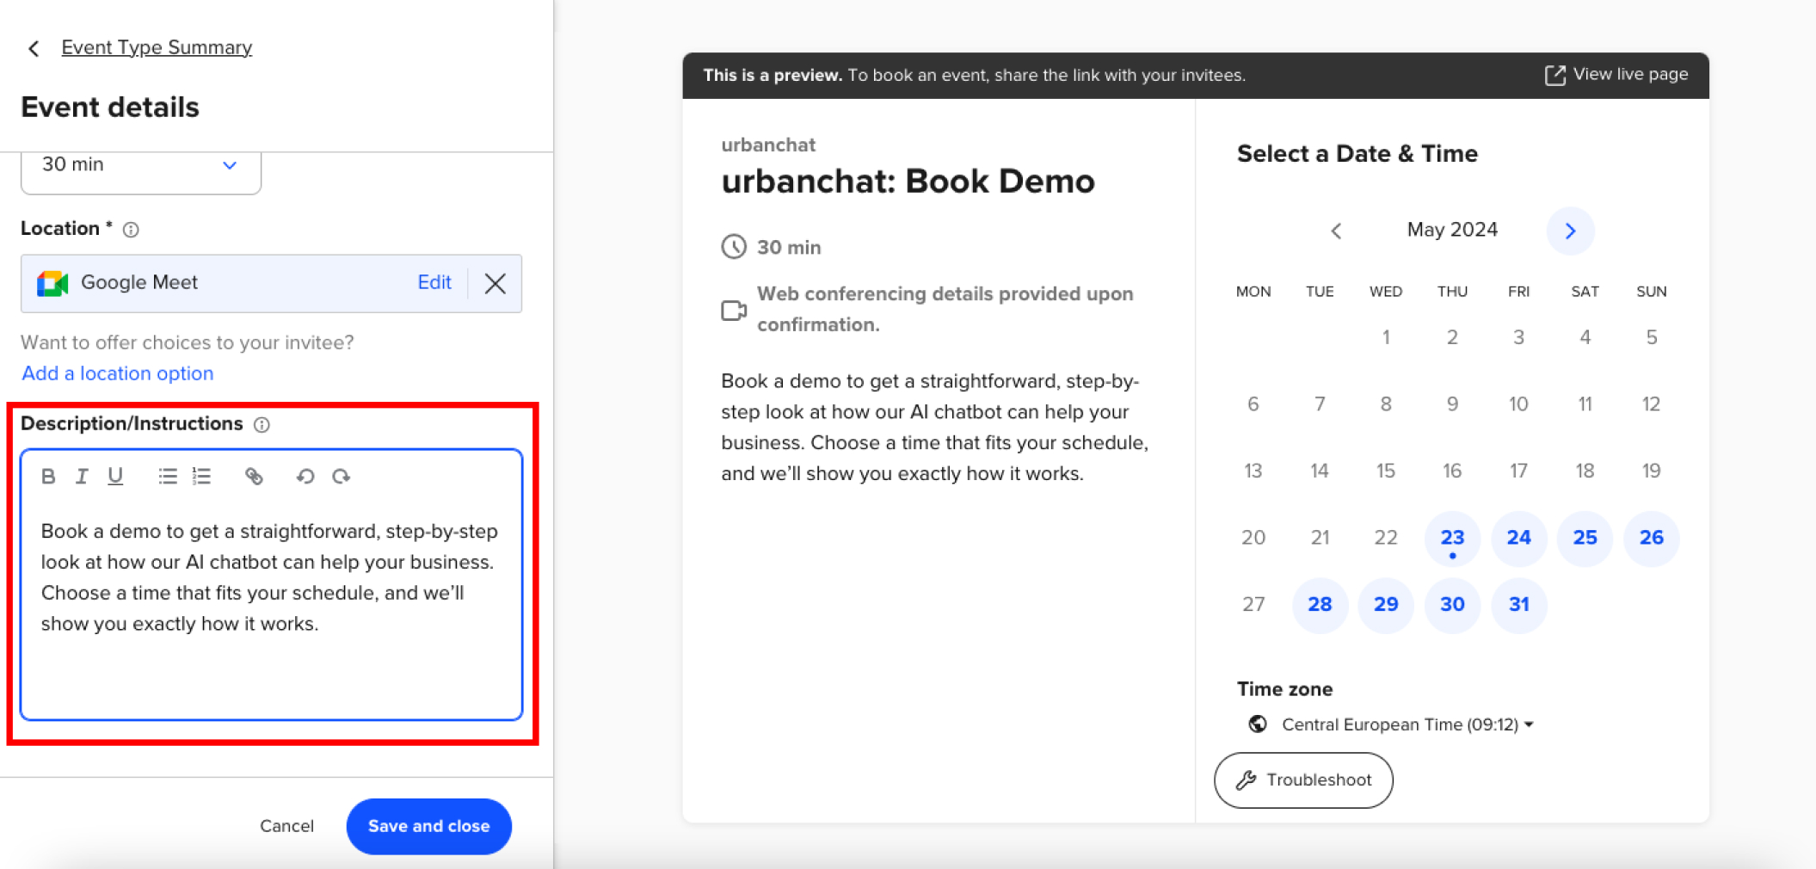Cancel the event detail changes
1816x869 pixels.
click(x=286, y=826)
